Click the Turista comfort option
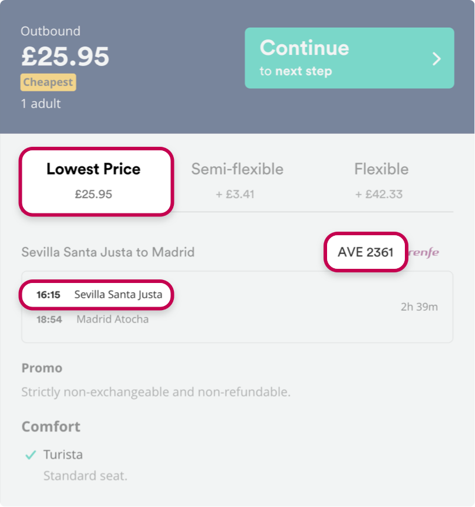The height and width of the screenshot is (507, 475). [63, 455]
